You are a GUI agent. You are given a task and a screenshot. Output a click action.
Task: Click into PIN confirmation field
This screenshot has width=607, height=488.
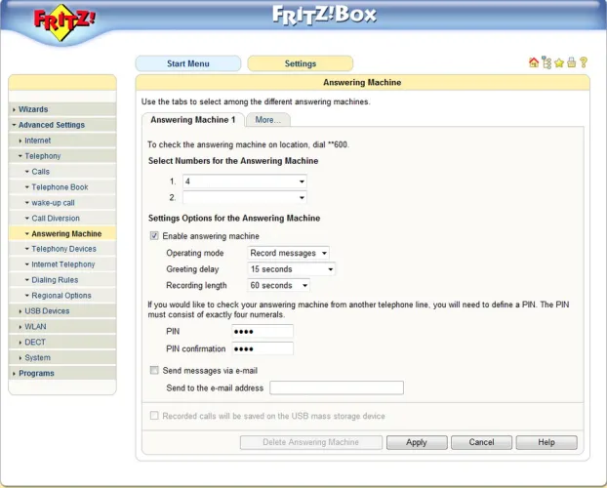point(263,348)
